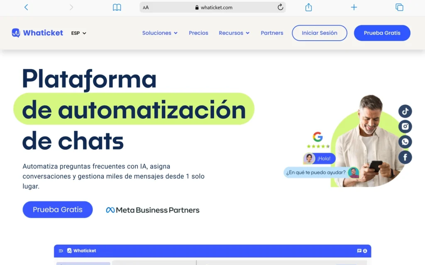
Task: Click the Facebook icon beside the photo
Action: 405,157
